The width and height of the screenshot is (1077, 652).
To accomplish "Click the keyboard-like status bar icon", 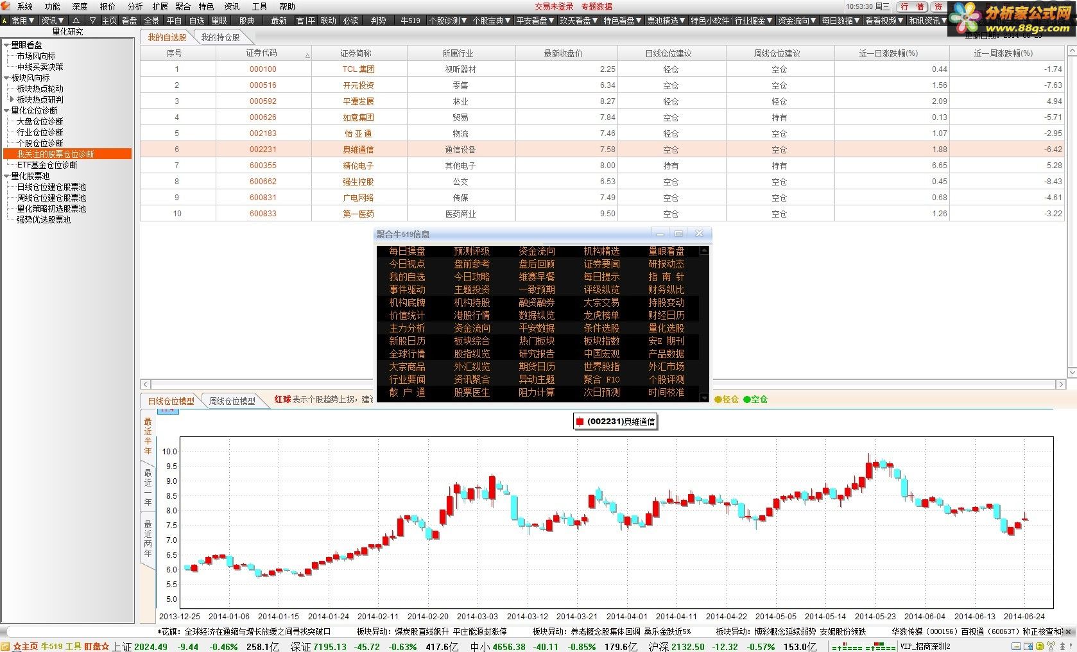I will 1016,646.
